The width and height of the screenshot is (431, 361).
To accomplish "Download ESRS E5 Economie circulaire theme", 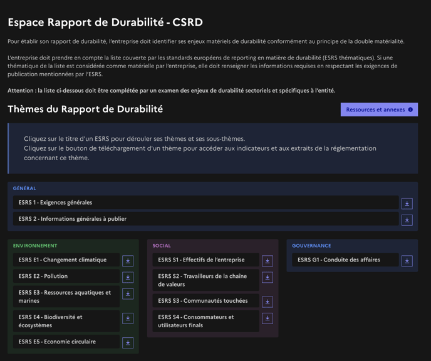I will click(128, 343).
